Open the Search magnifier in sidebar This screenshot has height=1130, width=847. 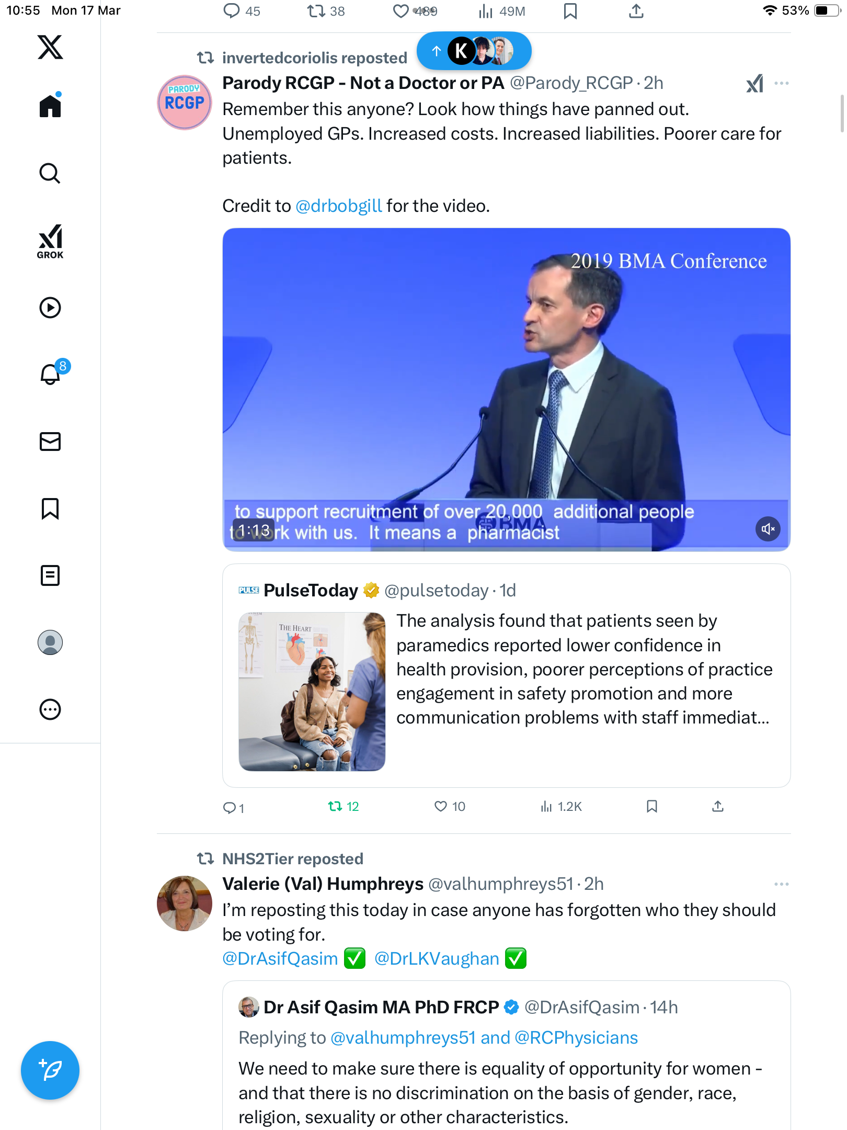50,173
